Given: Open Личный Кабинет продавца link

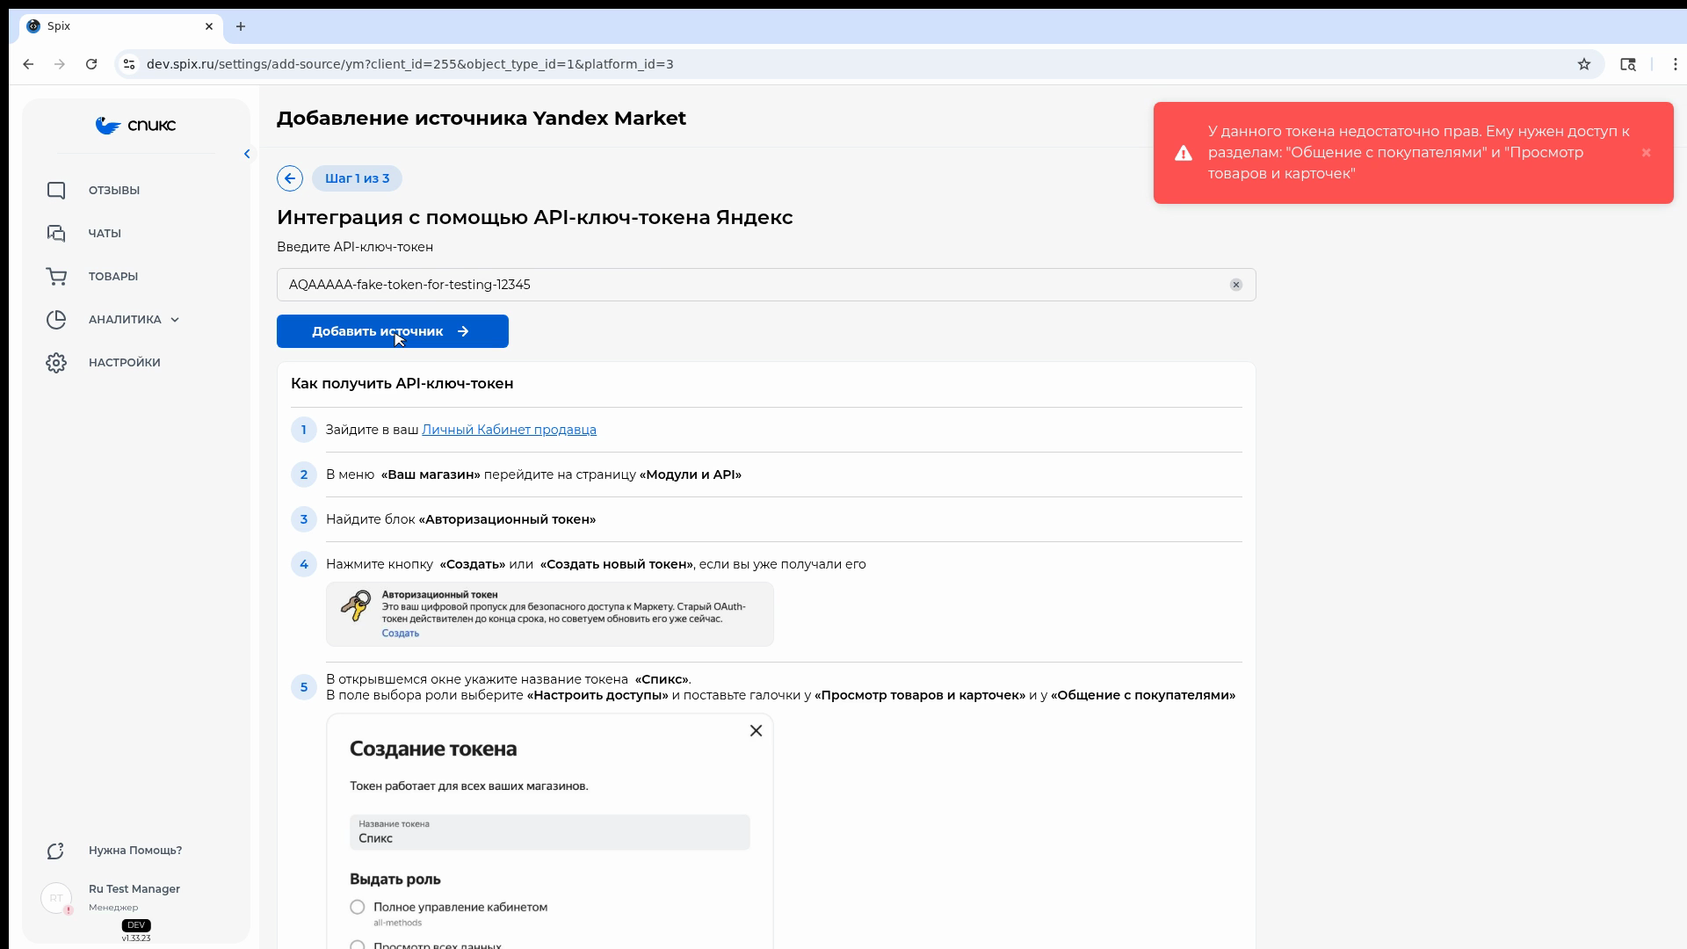Looking at the screenshot, I should click(x=509, y=430).
